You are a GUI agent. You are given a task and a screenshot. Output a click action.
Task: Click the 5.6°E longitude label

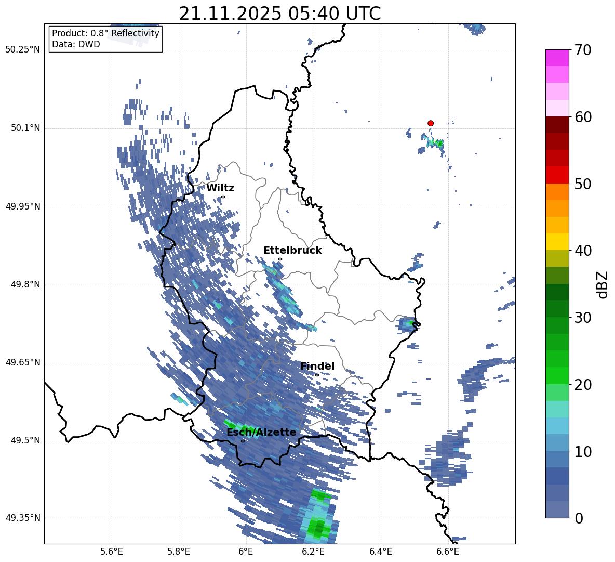112,552
